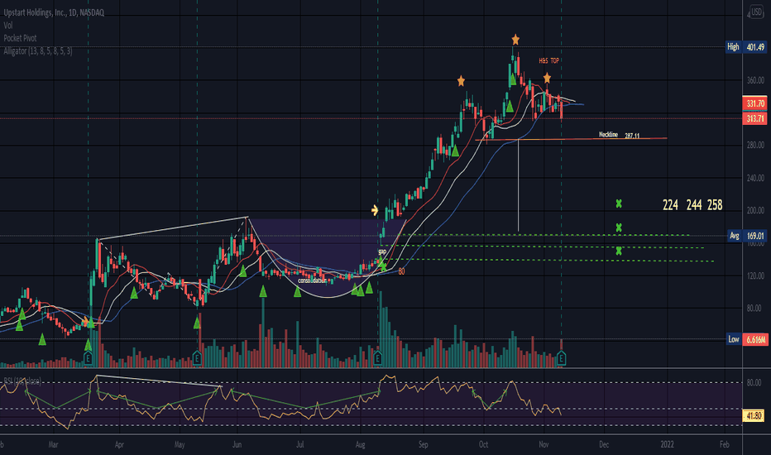The image size is (771, 455).
Task: Click the Jun label on time axis
Action: pos(237,445)
